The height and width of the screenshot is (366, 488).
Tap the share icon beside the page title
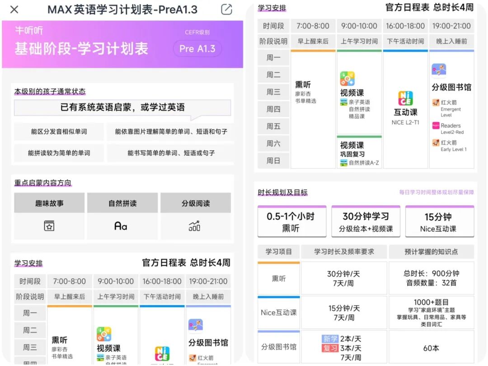[x=226, y=9]
